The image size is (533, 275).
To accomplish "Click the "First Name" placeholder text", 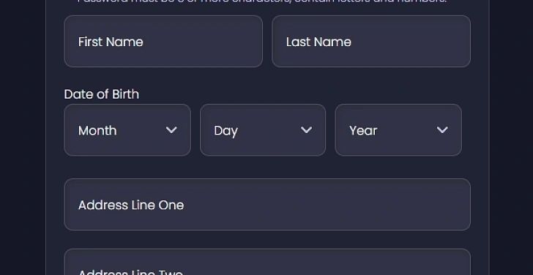I will tap(111, 42).
